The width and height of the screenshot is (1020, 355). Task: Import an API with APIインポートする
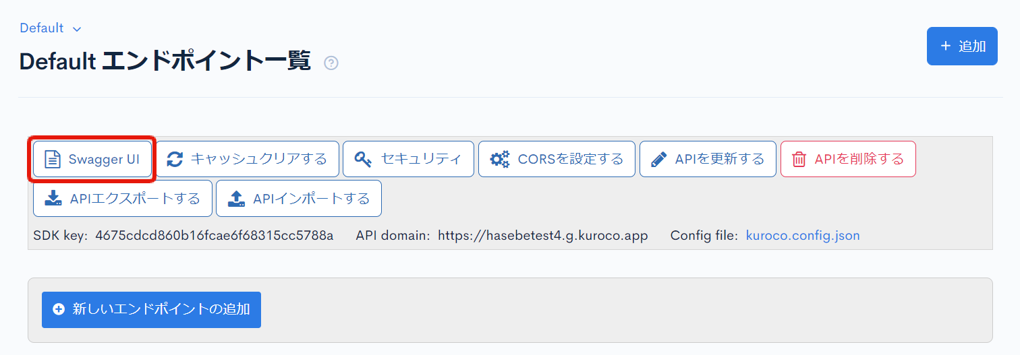(299, 199)
